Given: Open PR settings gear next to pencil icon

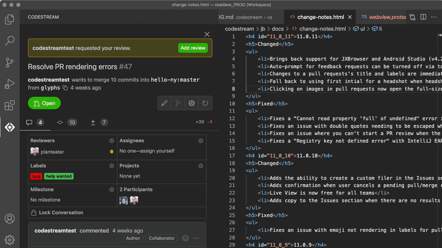Looking at the screenshot, I should tap(192, 103).
